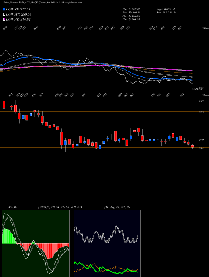
Task: Open the MACD histogram panel
Action: coord(36,243)
